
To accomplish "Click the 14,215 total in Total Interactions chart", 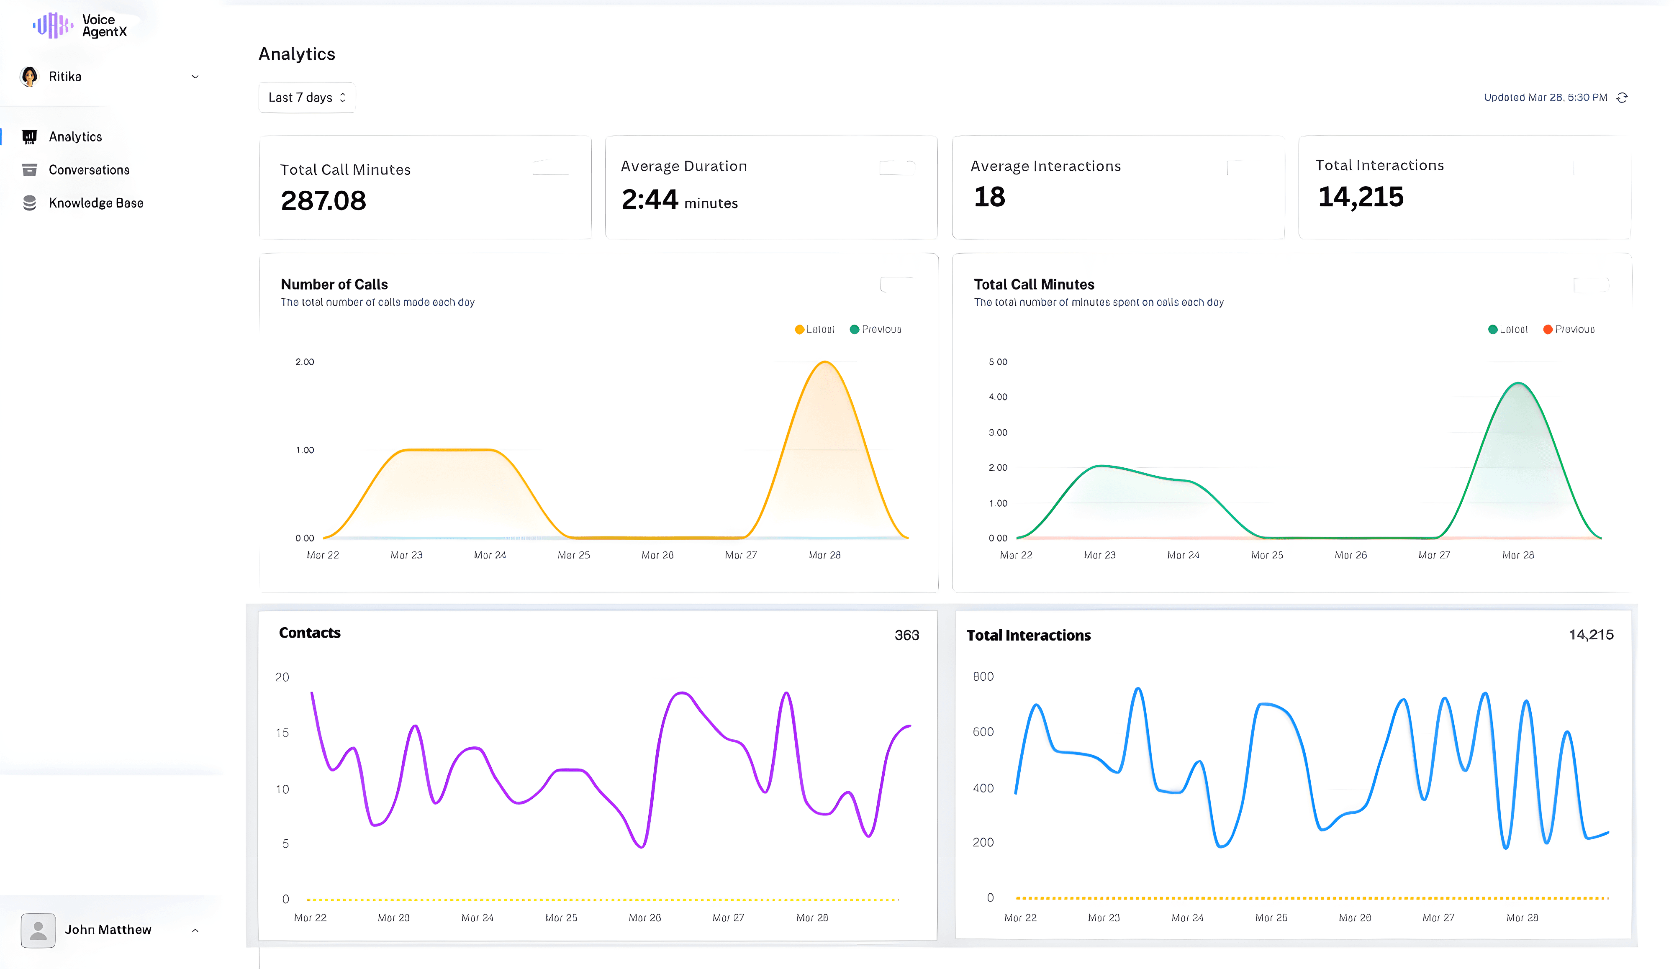I will tap(1592, 635).
